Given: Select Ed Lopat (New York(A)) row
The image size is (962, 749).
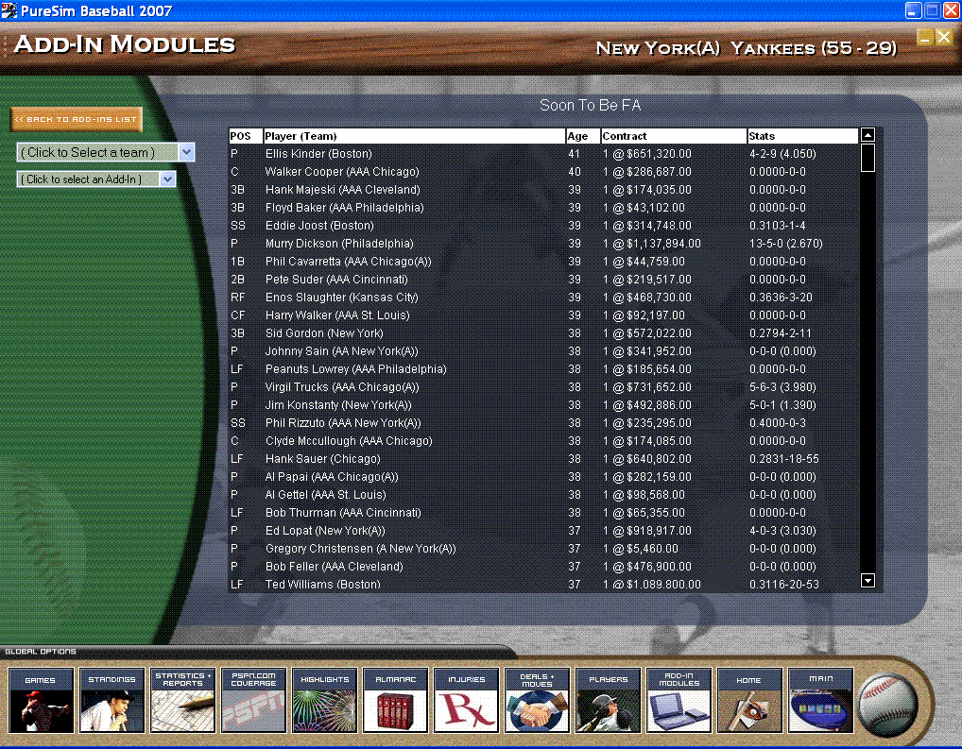Looking at the screenshot, I should tap(543, 531).
